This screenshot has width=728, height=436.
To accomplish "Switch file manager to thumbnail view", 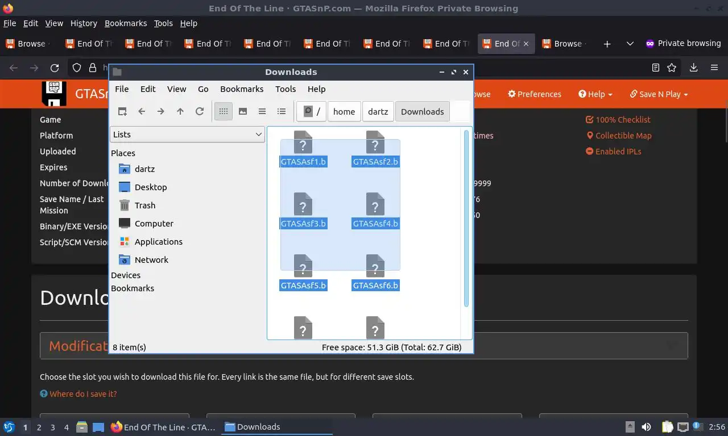I will pos(243,111).
